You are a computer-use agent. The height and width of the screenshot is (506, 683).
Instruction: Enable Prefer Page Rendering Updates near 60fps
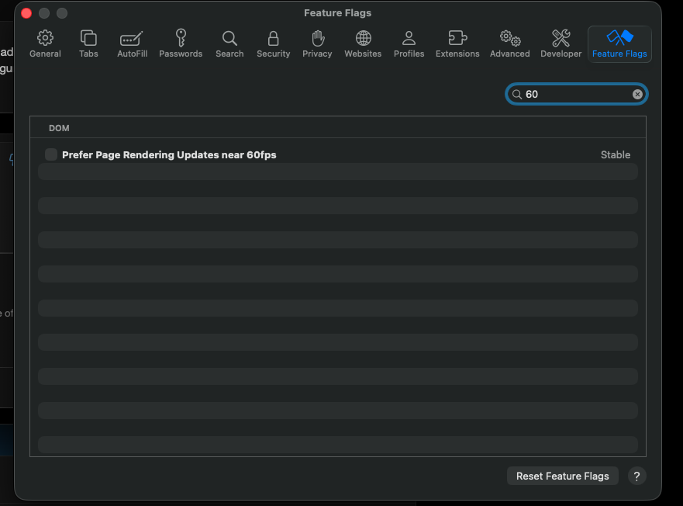pos(51,154)
